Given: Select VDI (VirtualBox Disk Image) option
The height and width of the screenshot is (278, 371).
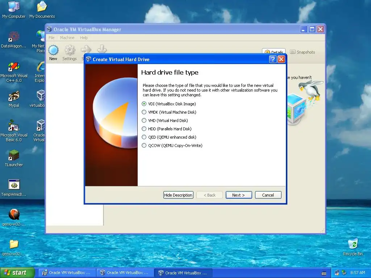Looking at the screenshot, I should tap(169, 104).
